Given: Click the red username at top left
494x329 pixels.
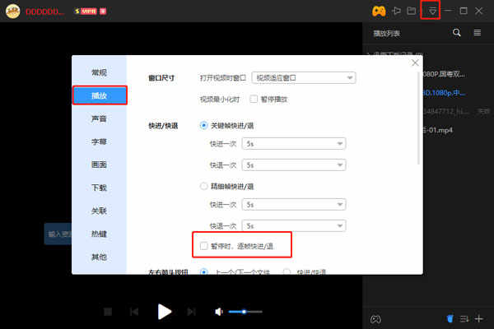Looking at the screenshot, I should (45, 12).
